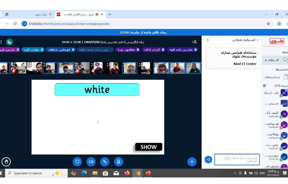Send chat message with the arrow button
288x184 pixels.
coord(208,159)
